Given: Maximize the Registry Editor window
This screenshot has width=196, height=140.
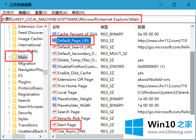Looking at the screenshot, I should (174, 5).
